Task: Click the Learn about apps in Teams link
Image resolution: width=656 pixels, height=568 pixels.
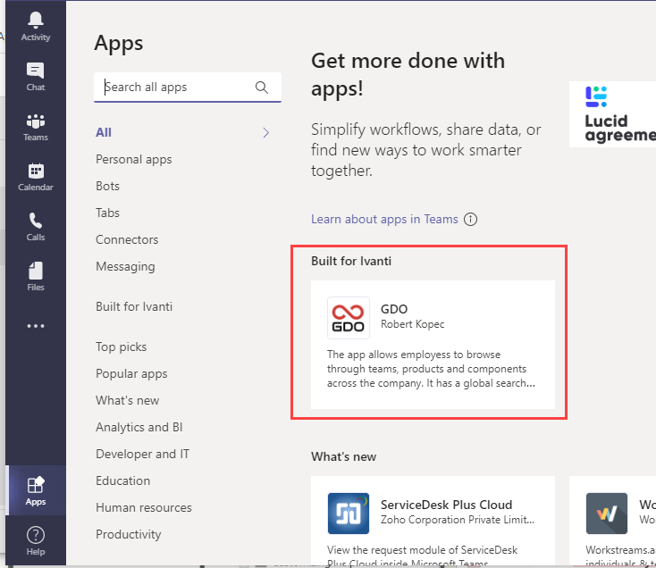Action: coord(384,220)
